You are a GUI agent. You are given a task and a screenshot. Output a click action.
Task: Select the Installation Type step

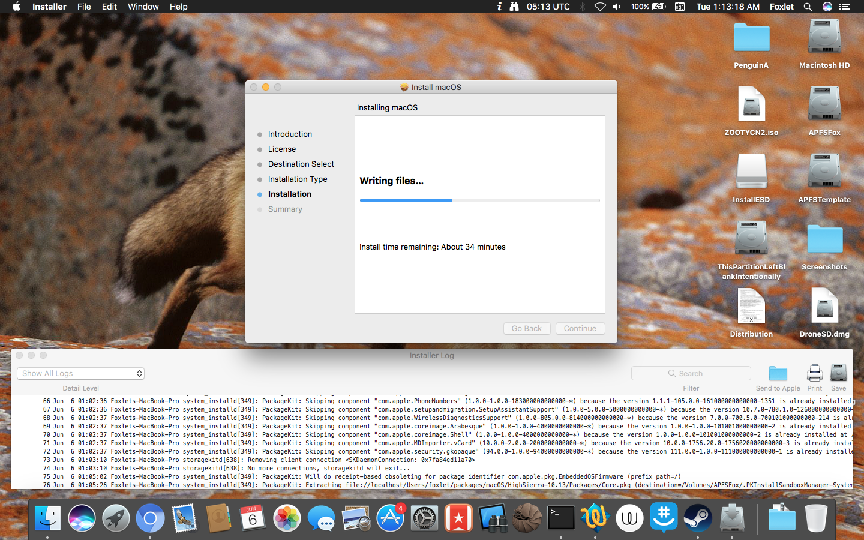pos(298,179)
